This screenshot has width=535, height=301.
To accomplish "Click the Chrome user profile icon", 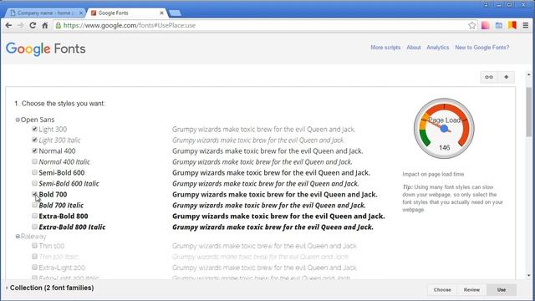I will coord(486,4).
